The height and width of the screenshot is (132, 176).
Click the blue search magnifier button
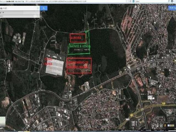pyautogui.click(x=43, y=8)
